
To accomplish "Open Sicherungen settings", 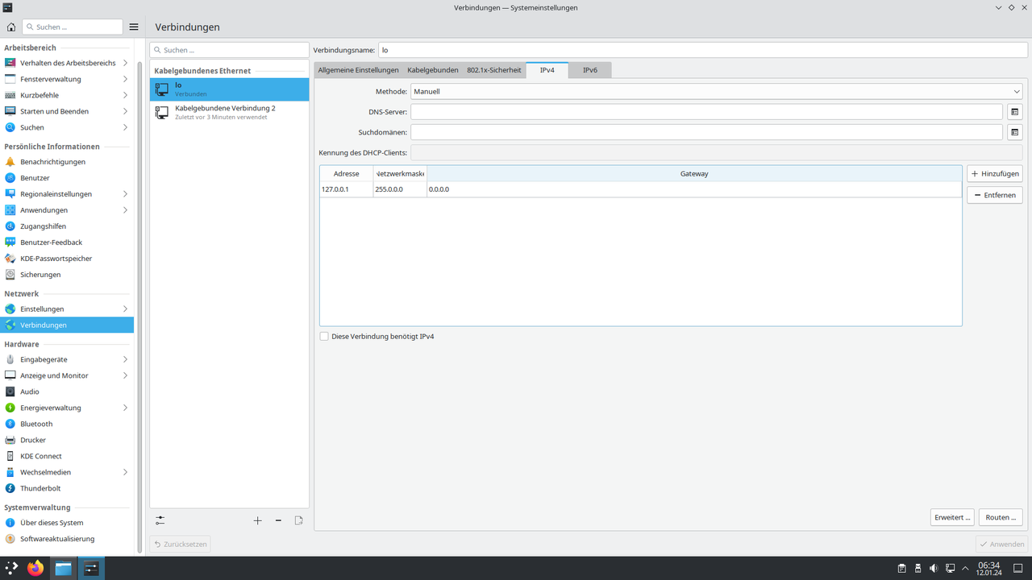I will (x=67, y=275).
